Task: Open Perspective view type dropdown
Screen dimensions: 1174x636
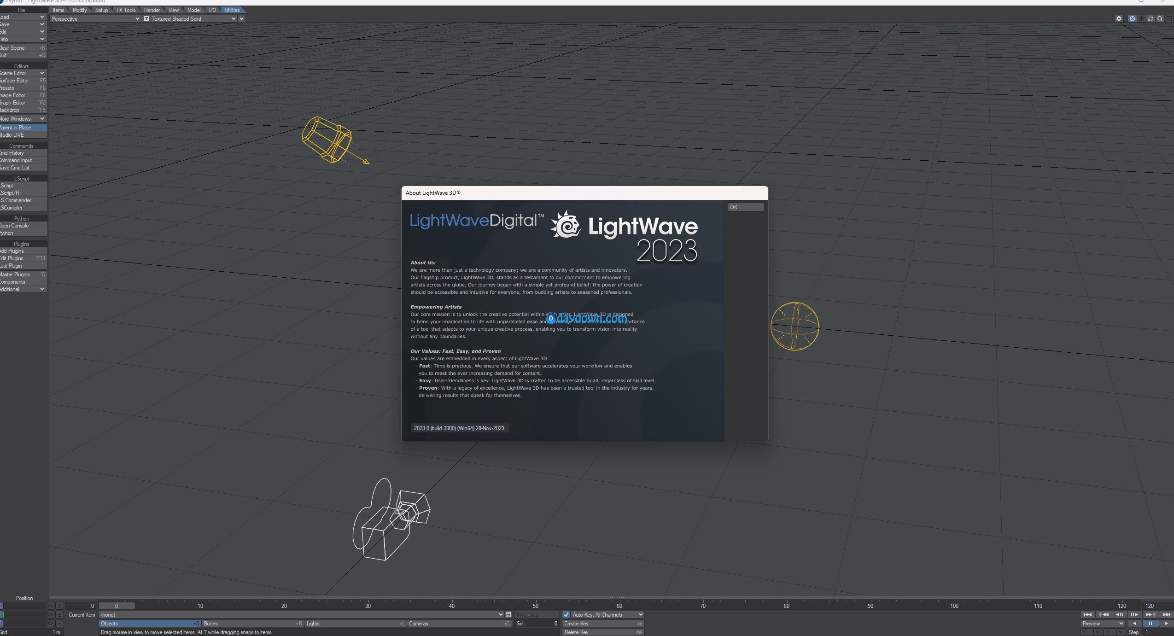Action: click(x=95, y=19)
